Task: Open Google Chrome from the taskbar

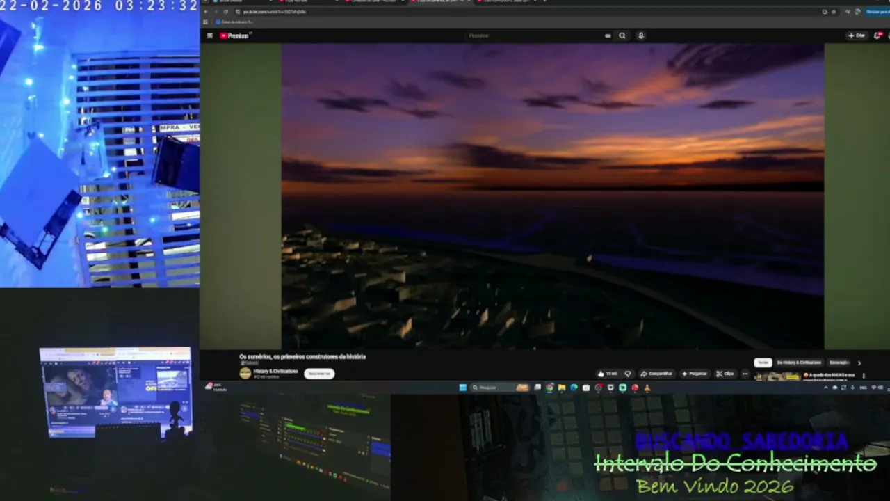Action: pos(549,388)
